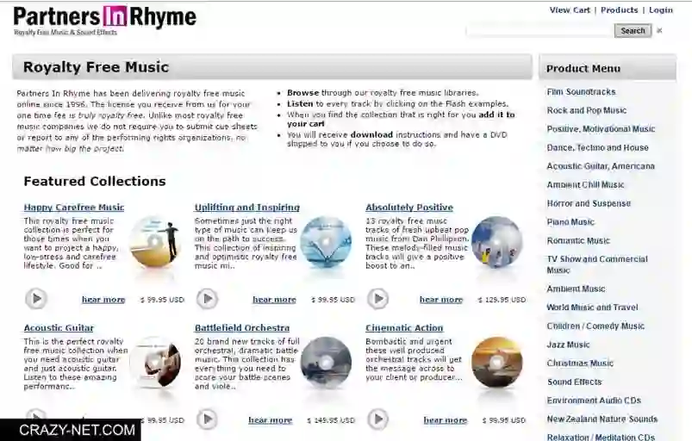Click hear more under Absolutely Positive
This screenshot has width=692, height=441.
(x=441, y=300)
